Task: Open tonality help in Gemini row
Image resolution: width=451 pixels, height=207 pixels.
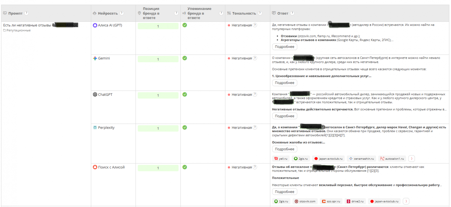Action: [255, 58]
